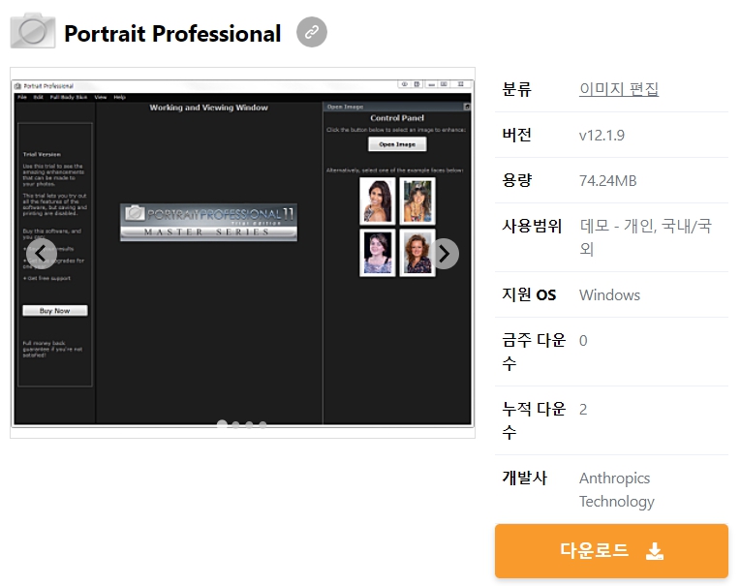Click the Portrait Professional camera logo icon
Image resolution: width=741 pixels, height=586 pixels.
[x=33, y=31]
